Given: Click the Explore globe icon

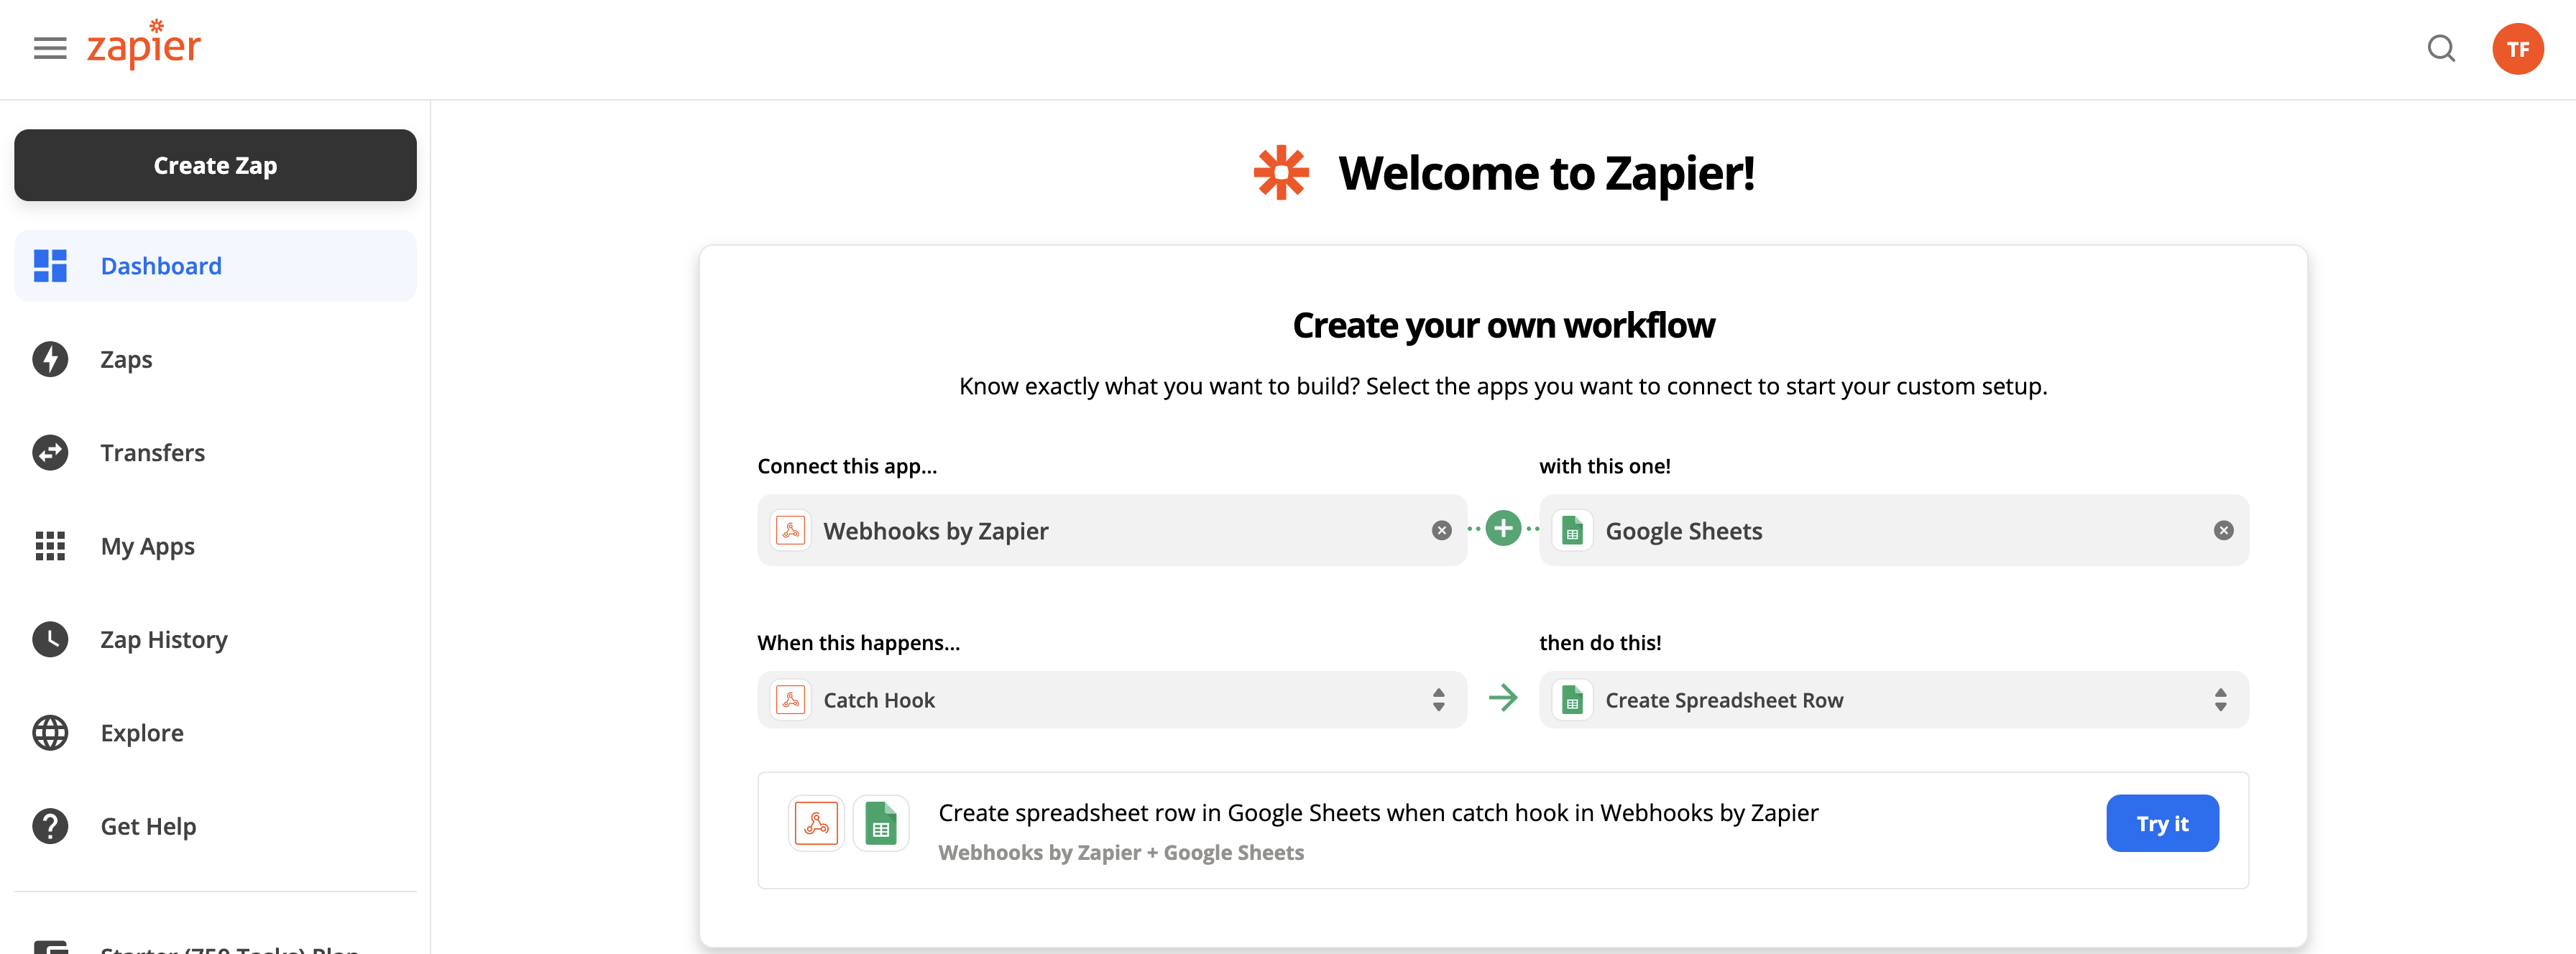Looking at the screenshot, I should [x=50, y=732].
